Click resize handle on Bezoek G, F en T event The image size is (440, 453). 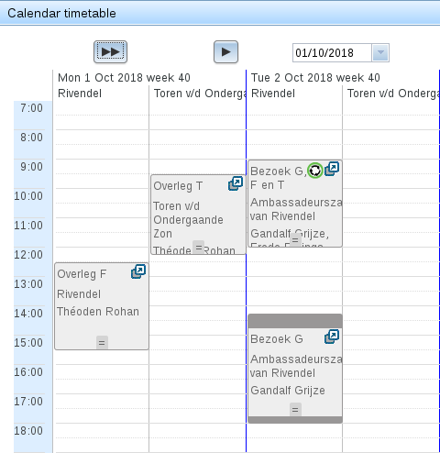[x=295, y=239]
